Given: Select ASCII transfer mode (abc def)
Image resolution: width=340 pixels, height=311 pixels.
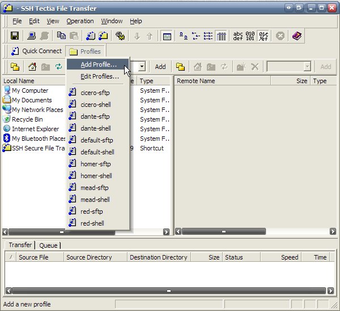Looking at the screenshot, I should [238, 36].
